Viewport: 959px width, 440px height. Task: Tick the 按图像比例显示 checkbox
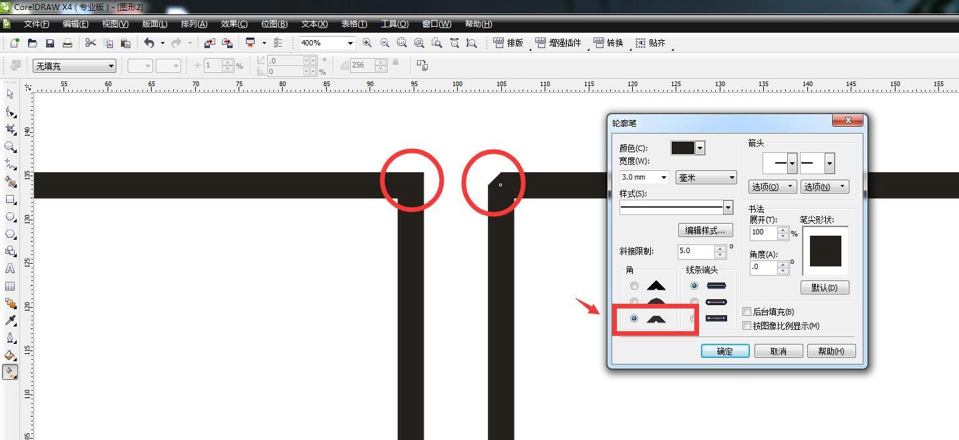(x=747, y=326)
